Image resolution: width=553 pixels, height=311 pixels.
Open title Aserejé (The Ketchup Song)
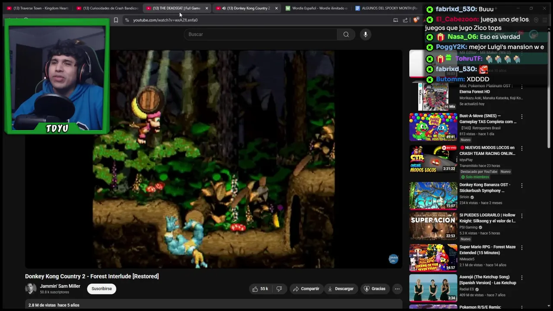point(488,280)
